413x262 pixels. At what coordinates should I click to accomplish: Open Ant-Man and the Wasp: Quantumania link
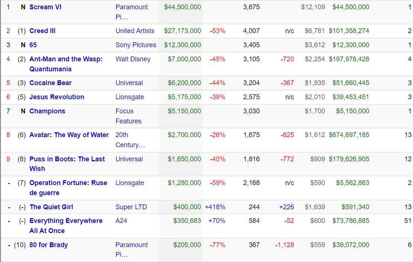(66, 64)
